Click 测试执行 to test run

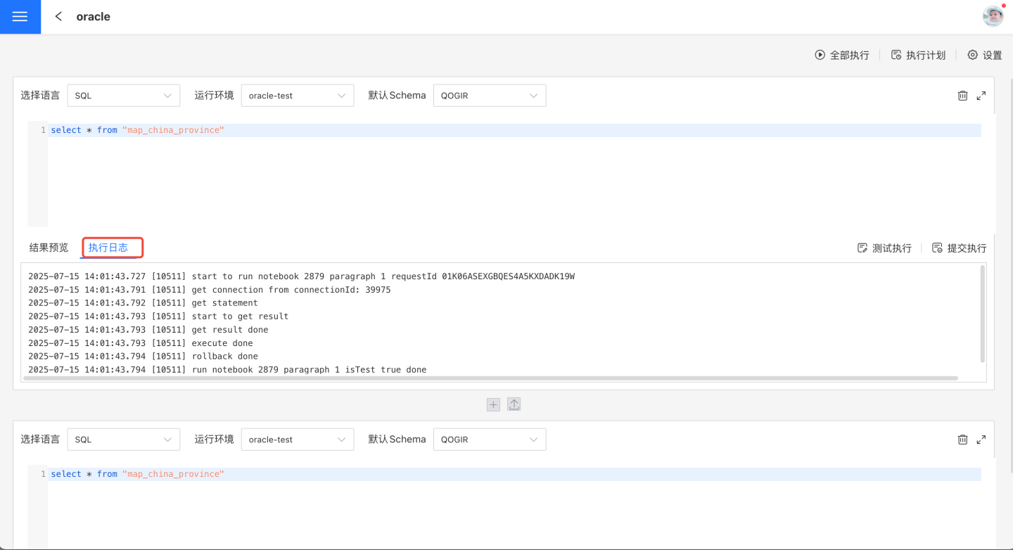(x=884, y=248)
